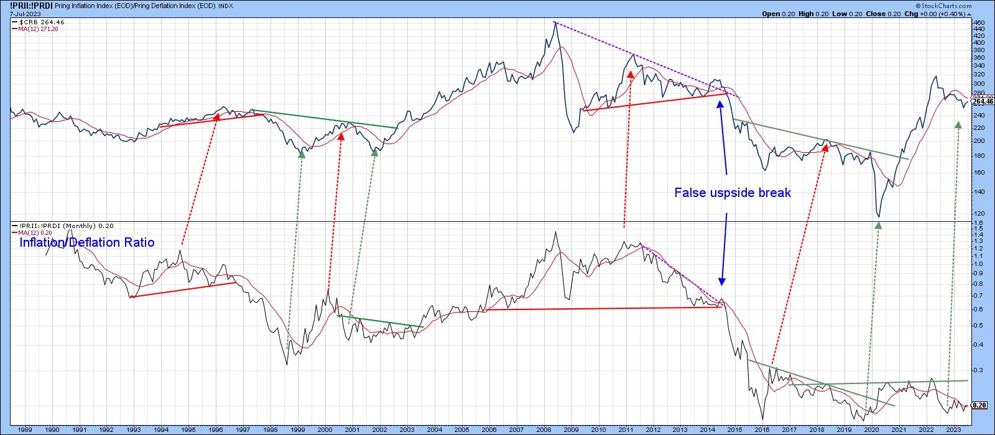This screenshot has height=435, width=995.
Task: Click the green arrowhead near 2023 on CRB
Action: pos(958,126)
